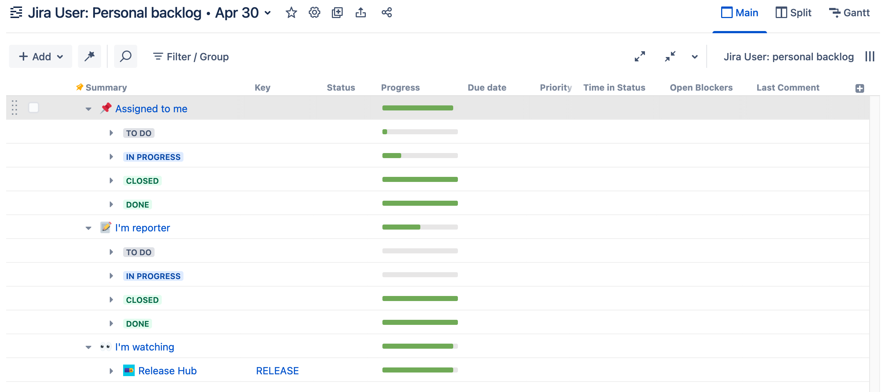Click the pin icon in Summary column header
The image size is (884, 392).
click(79, 87)
